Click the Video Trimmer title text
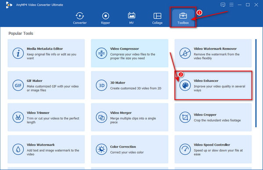The width and height of the screenshot is (263, 170). coord(38,113)
